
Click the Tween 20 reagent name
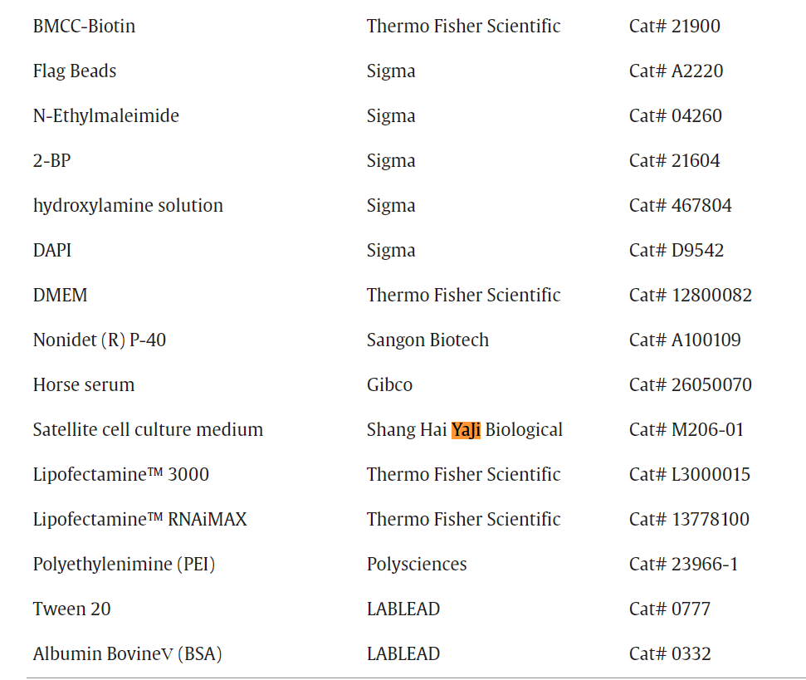[71, 609]
